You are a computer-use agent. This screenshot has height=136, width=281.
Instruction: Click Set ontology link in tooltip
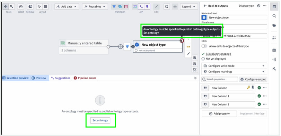pos(151,33)
